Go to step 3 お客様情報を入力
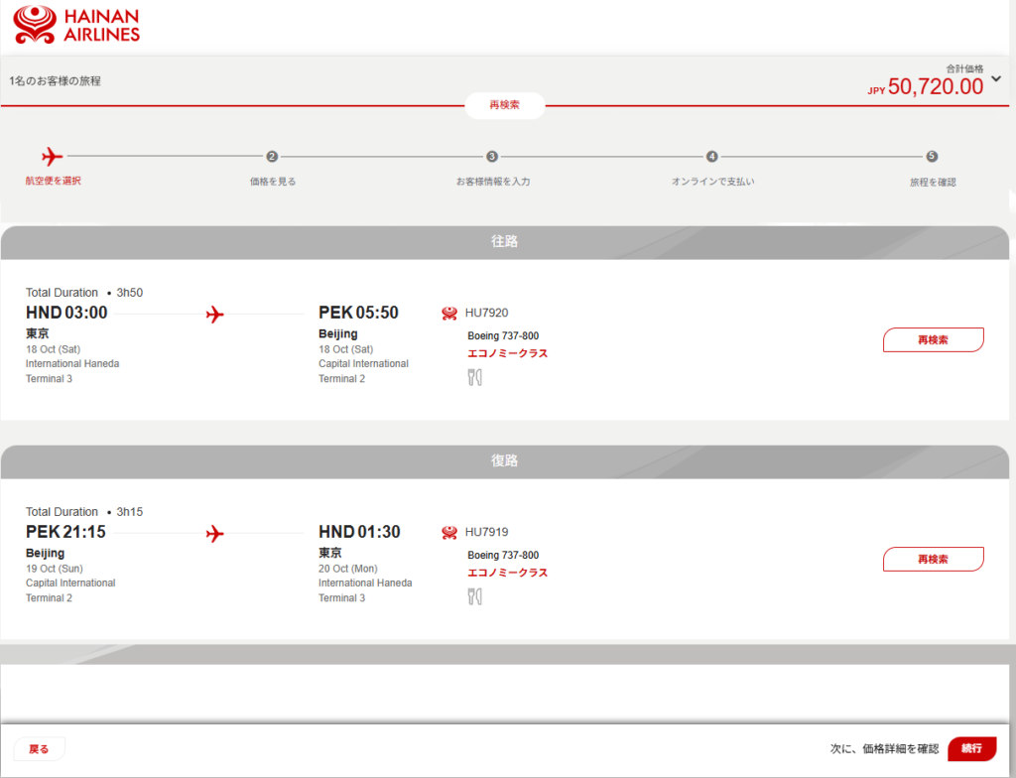The image size is (1016, 778). pyautogui.click(x=492, y=157)
